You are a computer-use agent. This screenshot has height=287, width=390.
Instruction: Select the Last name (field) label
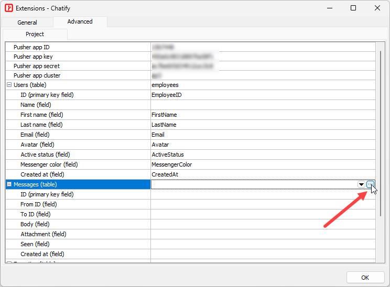click(41, 125)
